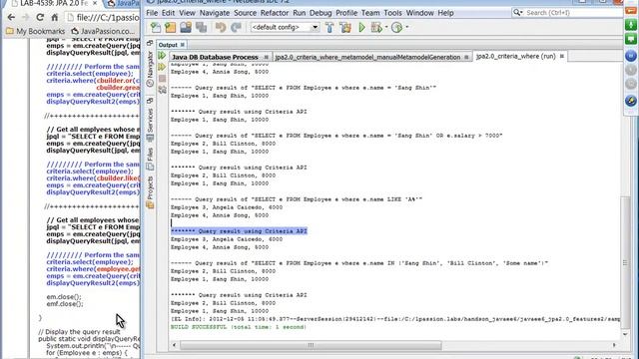
Task: Click inside the Search (Ctrl+I) field
Action: [x=572, y=13]
